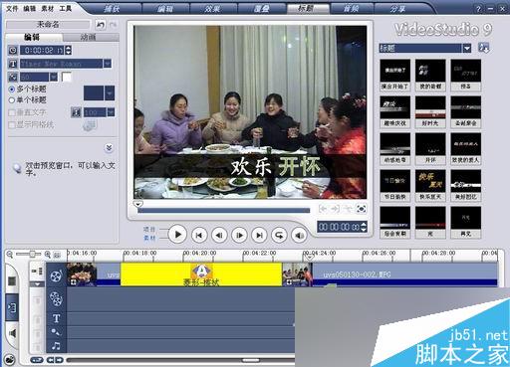Click the redo arrow icon
510x367 pixels.
pyautogui.click(x=113, y=25)
